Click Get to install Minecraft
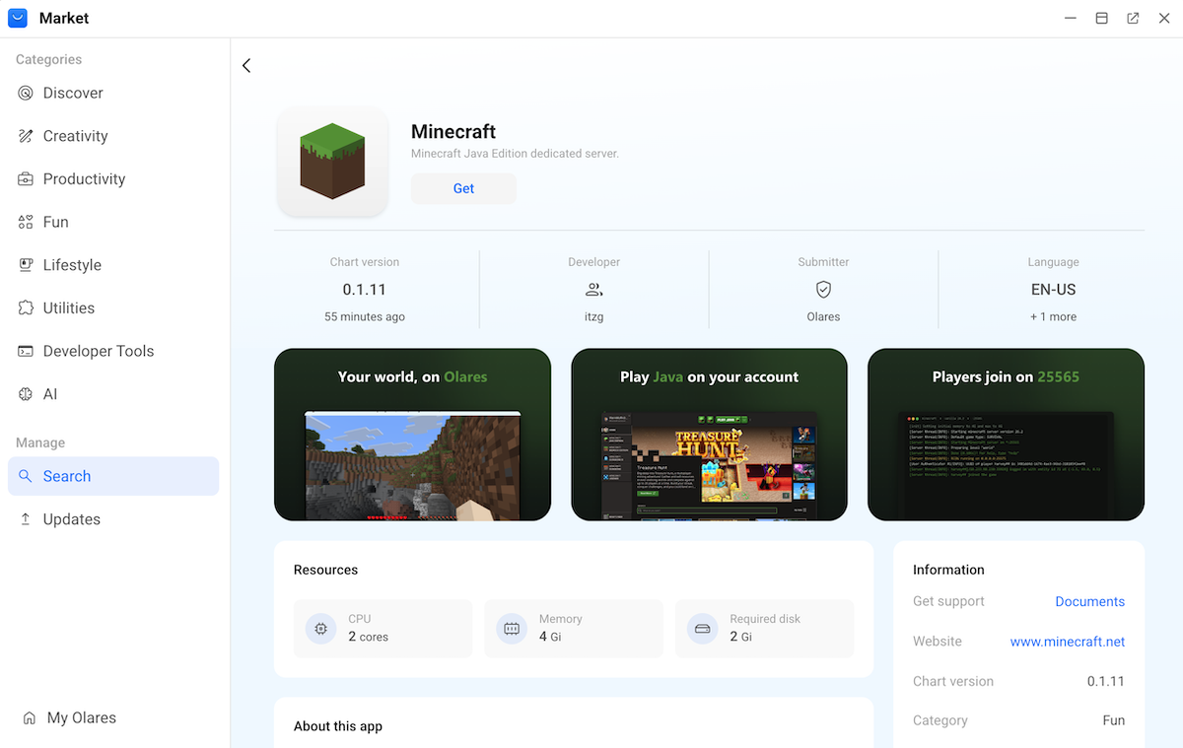 (x=463, y=188)
